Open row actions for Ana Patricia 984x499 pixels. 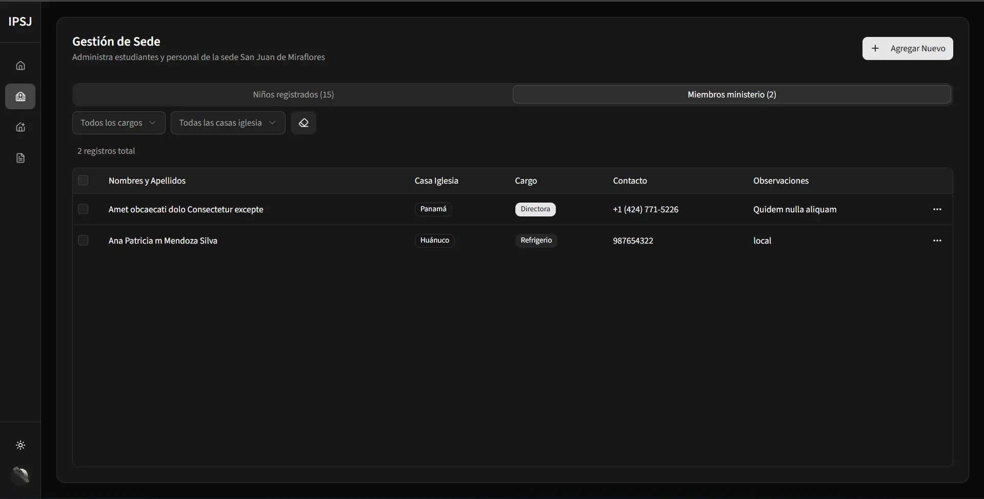click(x=937, y=241)
